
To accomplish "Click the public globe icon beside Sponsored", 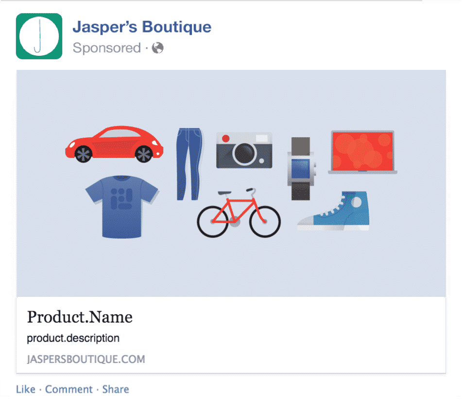I will tap(157, 48).
